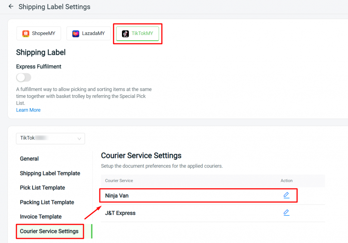Open the TikTok store dropdown
The image size is (348, 243).
coord(50,138)
